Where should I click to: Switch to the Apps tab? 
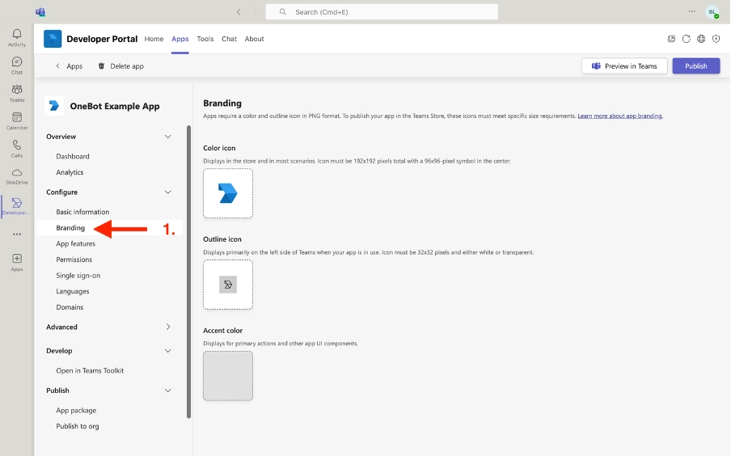pyautogui.click(x=180, y=39)
